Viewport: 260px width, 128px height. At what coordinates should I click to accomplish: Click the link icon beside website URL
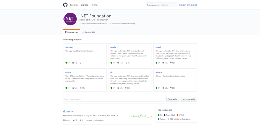81,23
